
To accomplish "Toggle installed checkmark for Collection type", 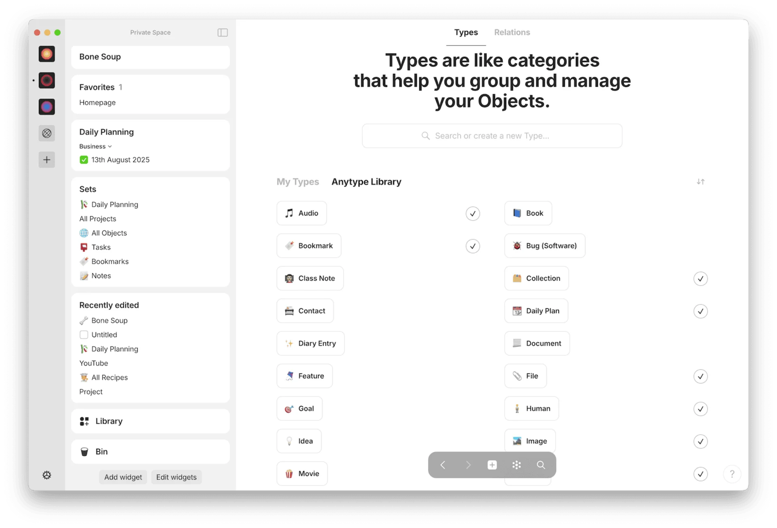I will pos(701,279).
